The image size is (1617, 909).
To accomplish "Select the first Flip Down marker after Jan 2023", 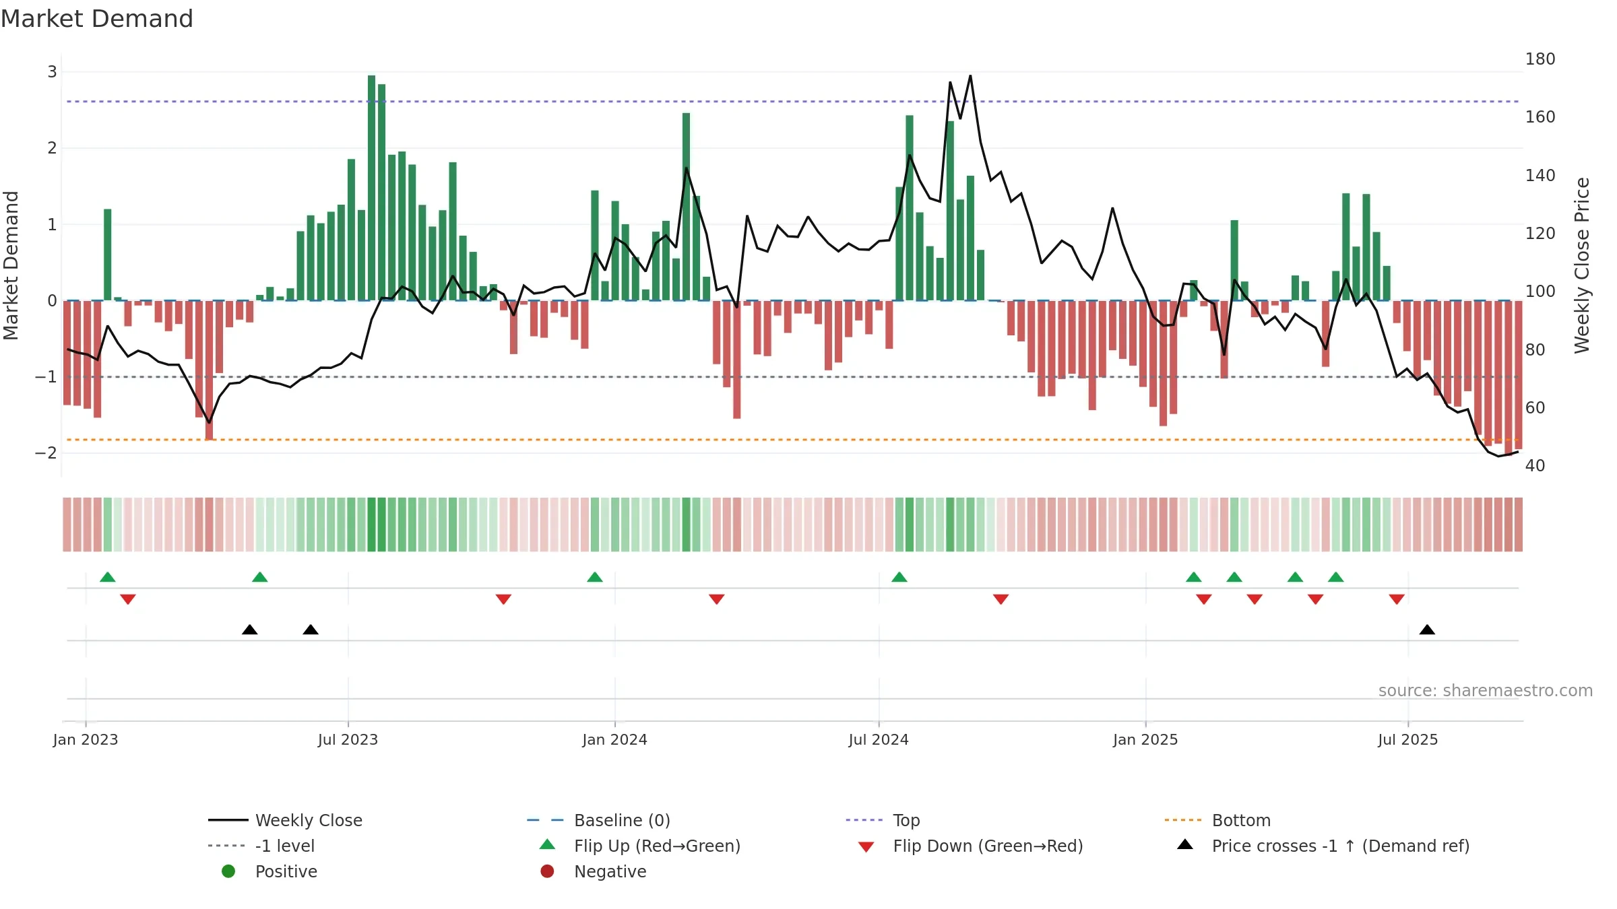I will click(128, 599).
